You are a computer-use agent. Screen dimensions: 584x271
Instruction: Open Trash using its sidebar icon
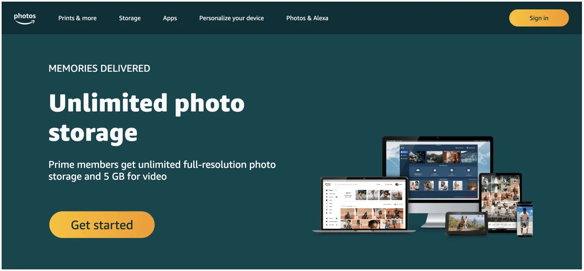pos(326,213)
